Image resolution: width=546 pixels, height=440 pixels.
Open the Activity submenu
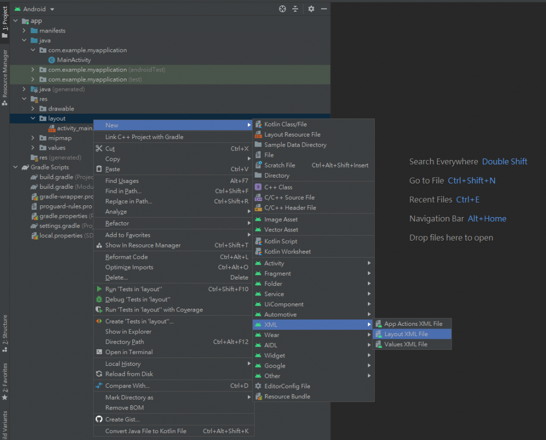tap(314, 263)
